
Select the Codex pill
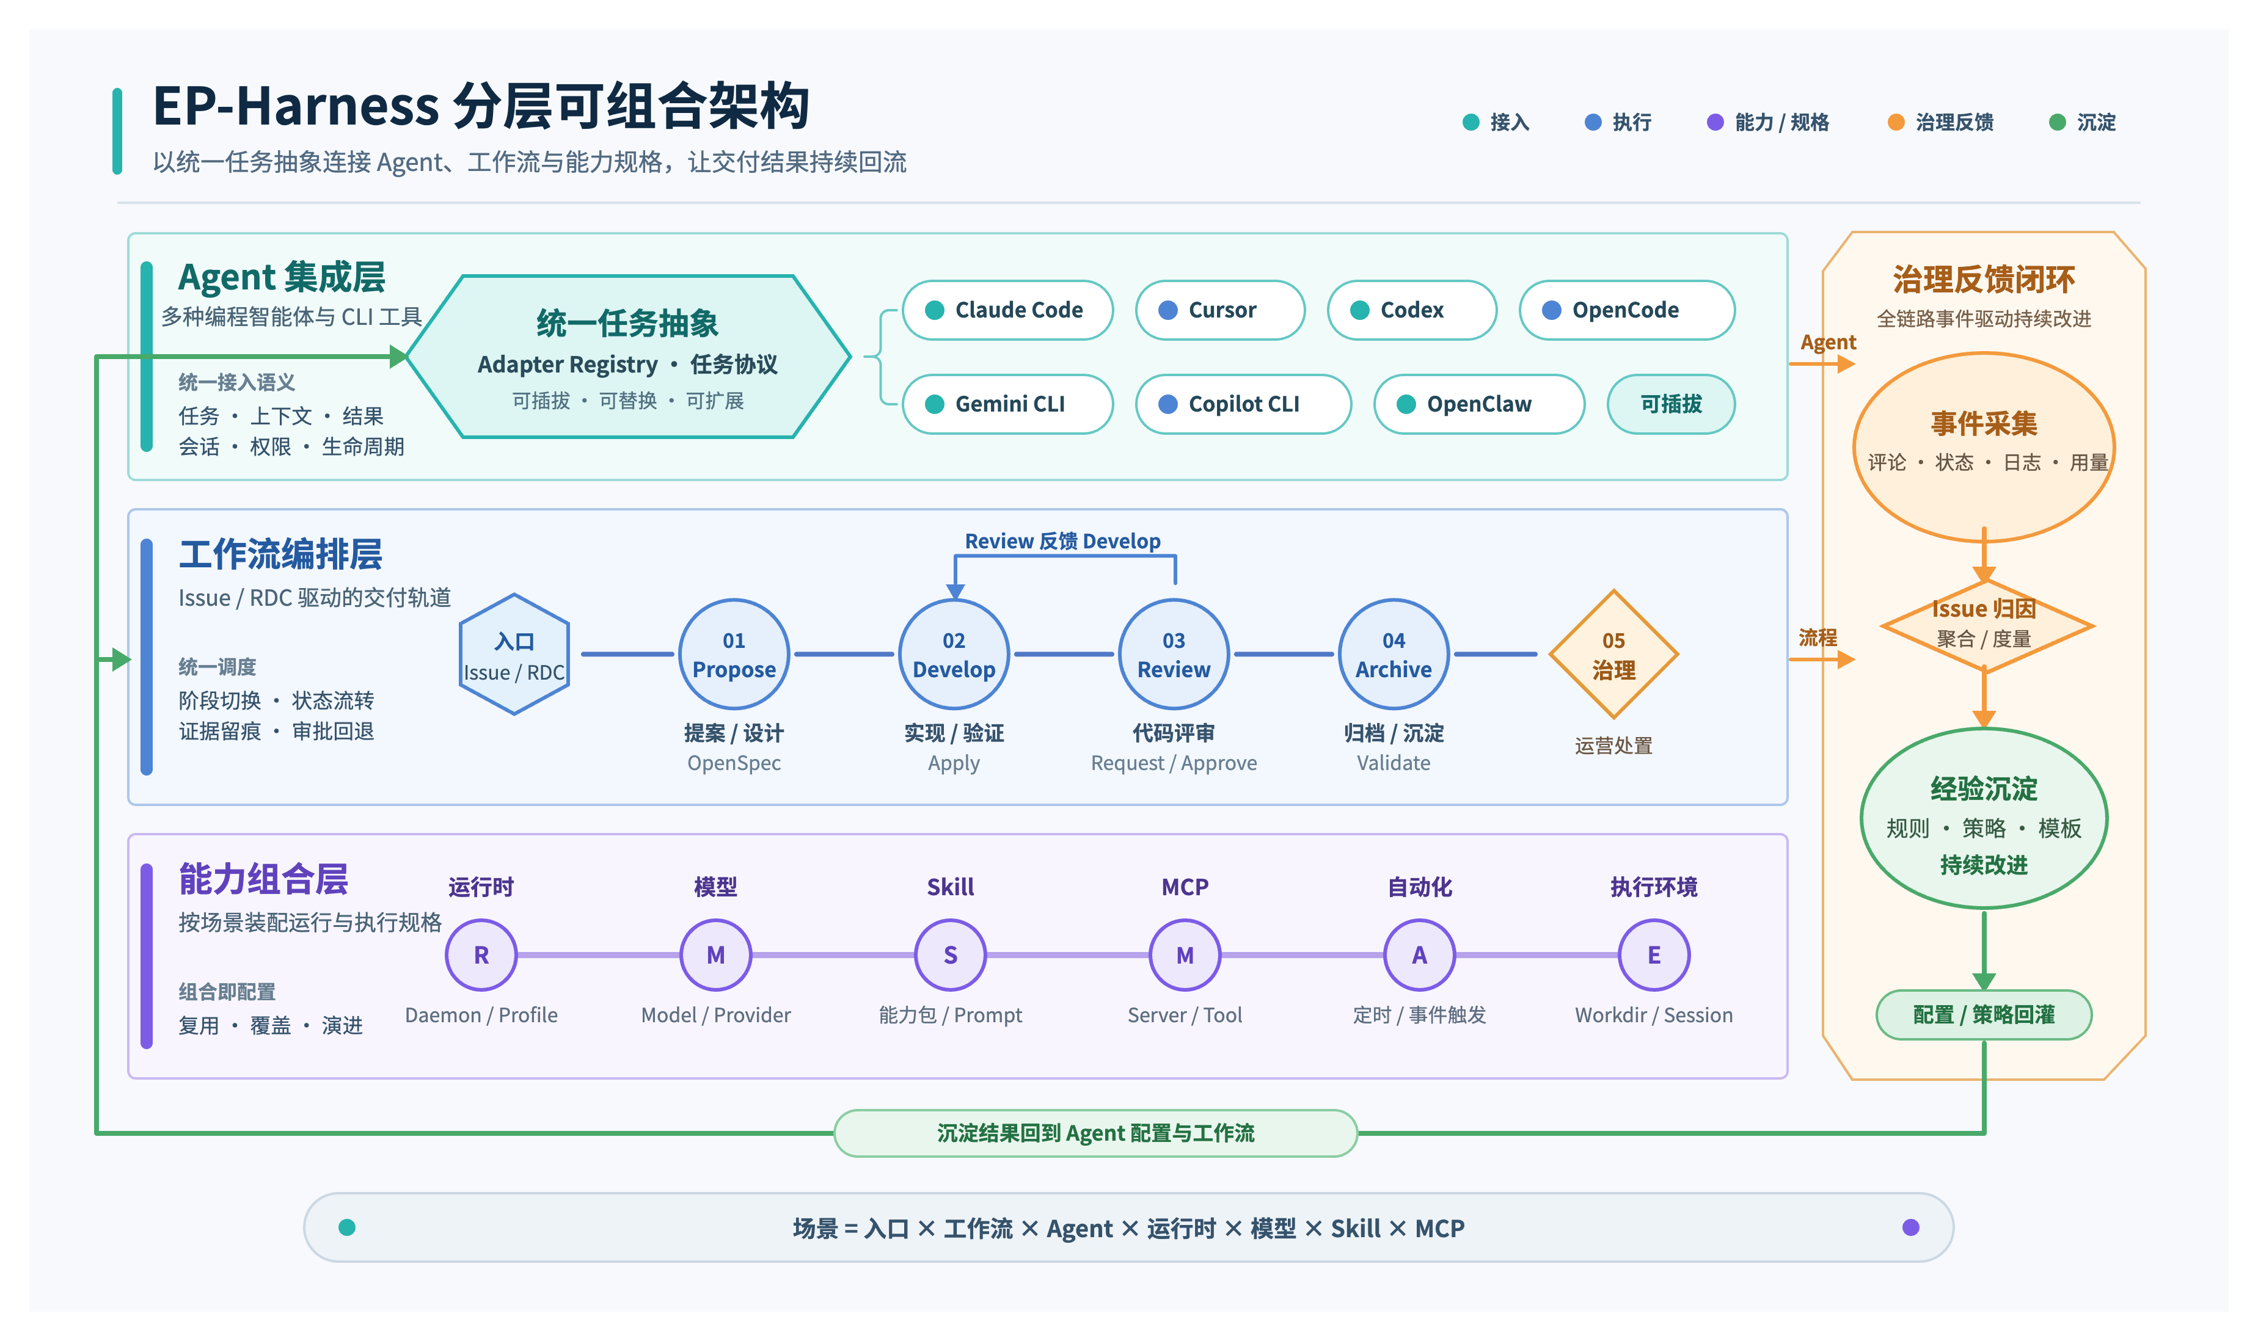click(1411, 310)
